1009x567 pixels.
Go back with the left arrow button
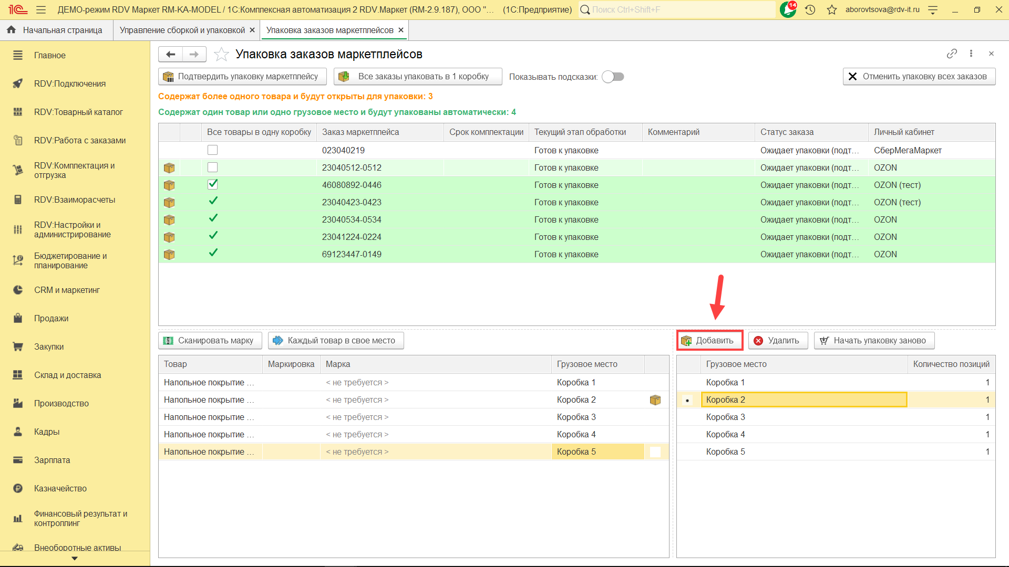pos(170,54)
